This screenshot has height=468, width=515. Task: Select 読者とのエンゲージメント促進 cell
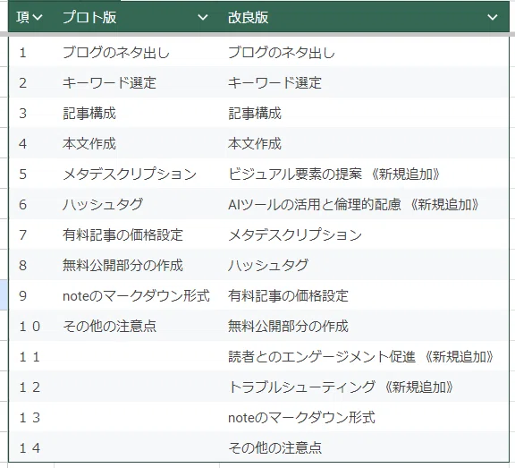pos(364,356)
